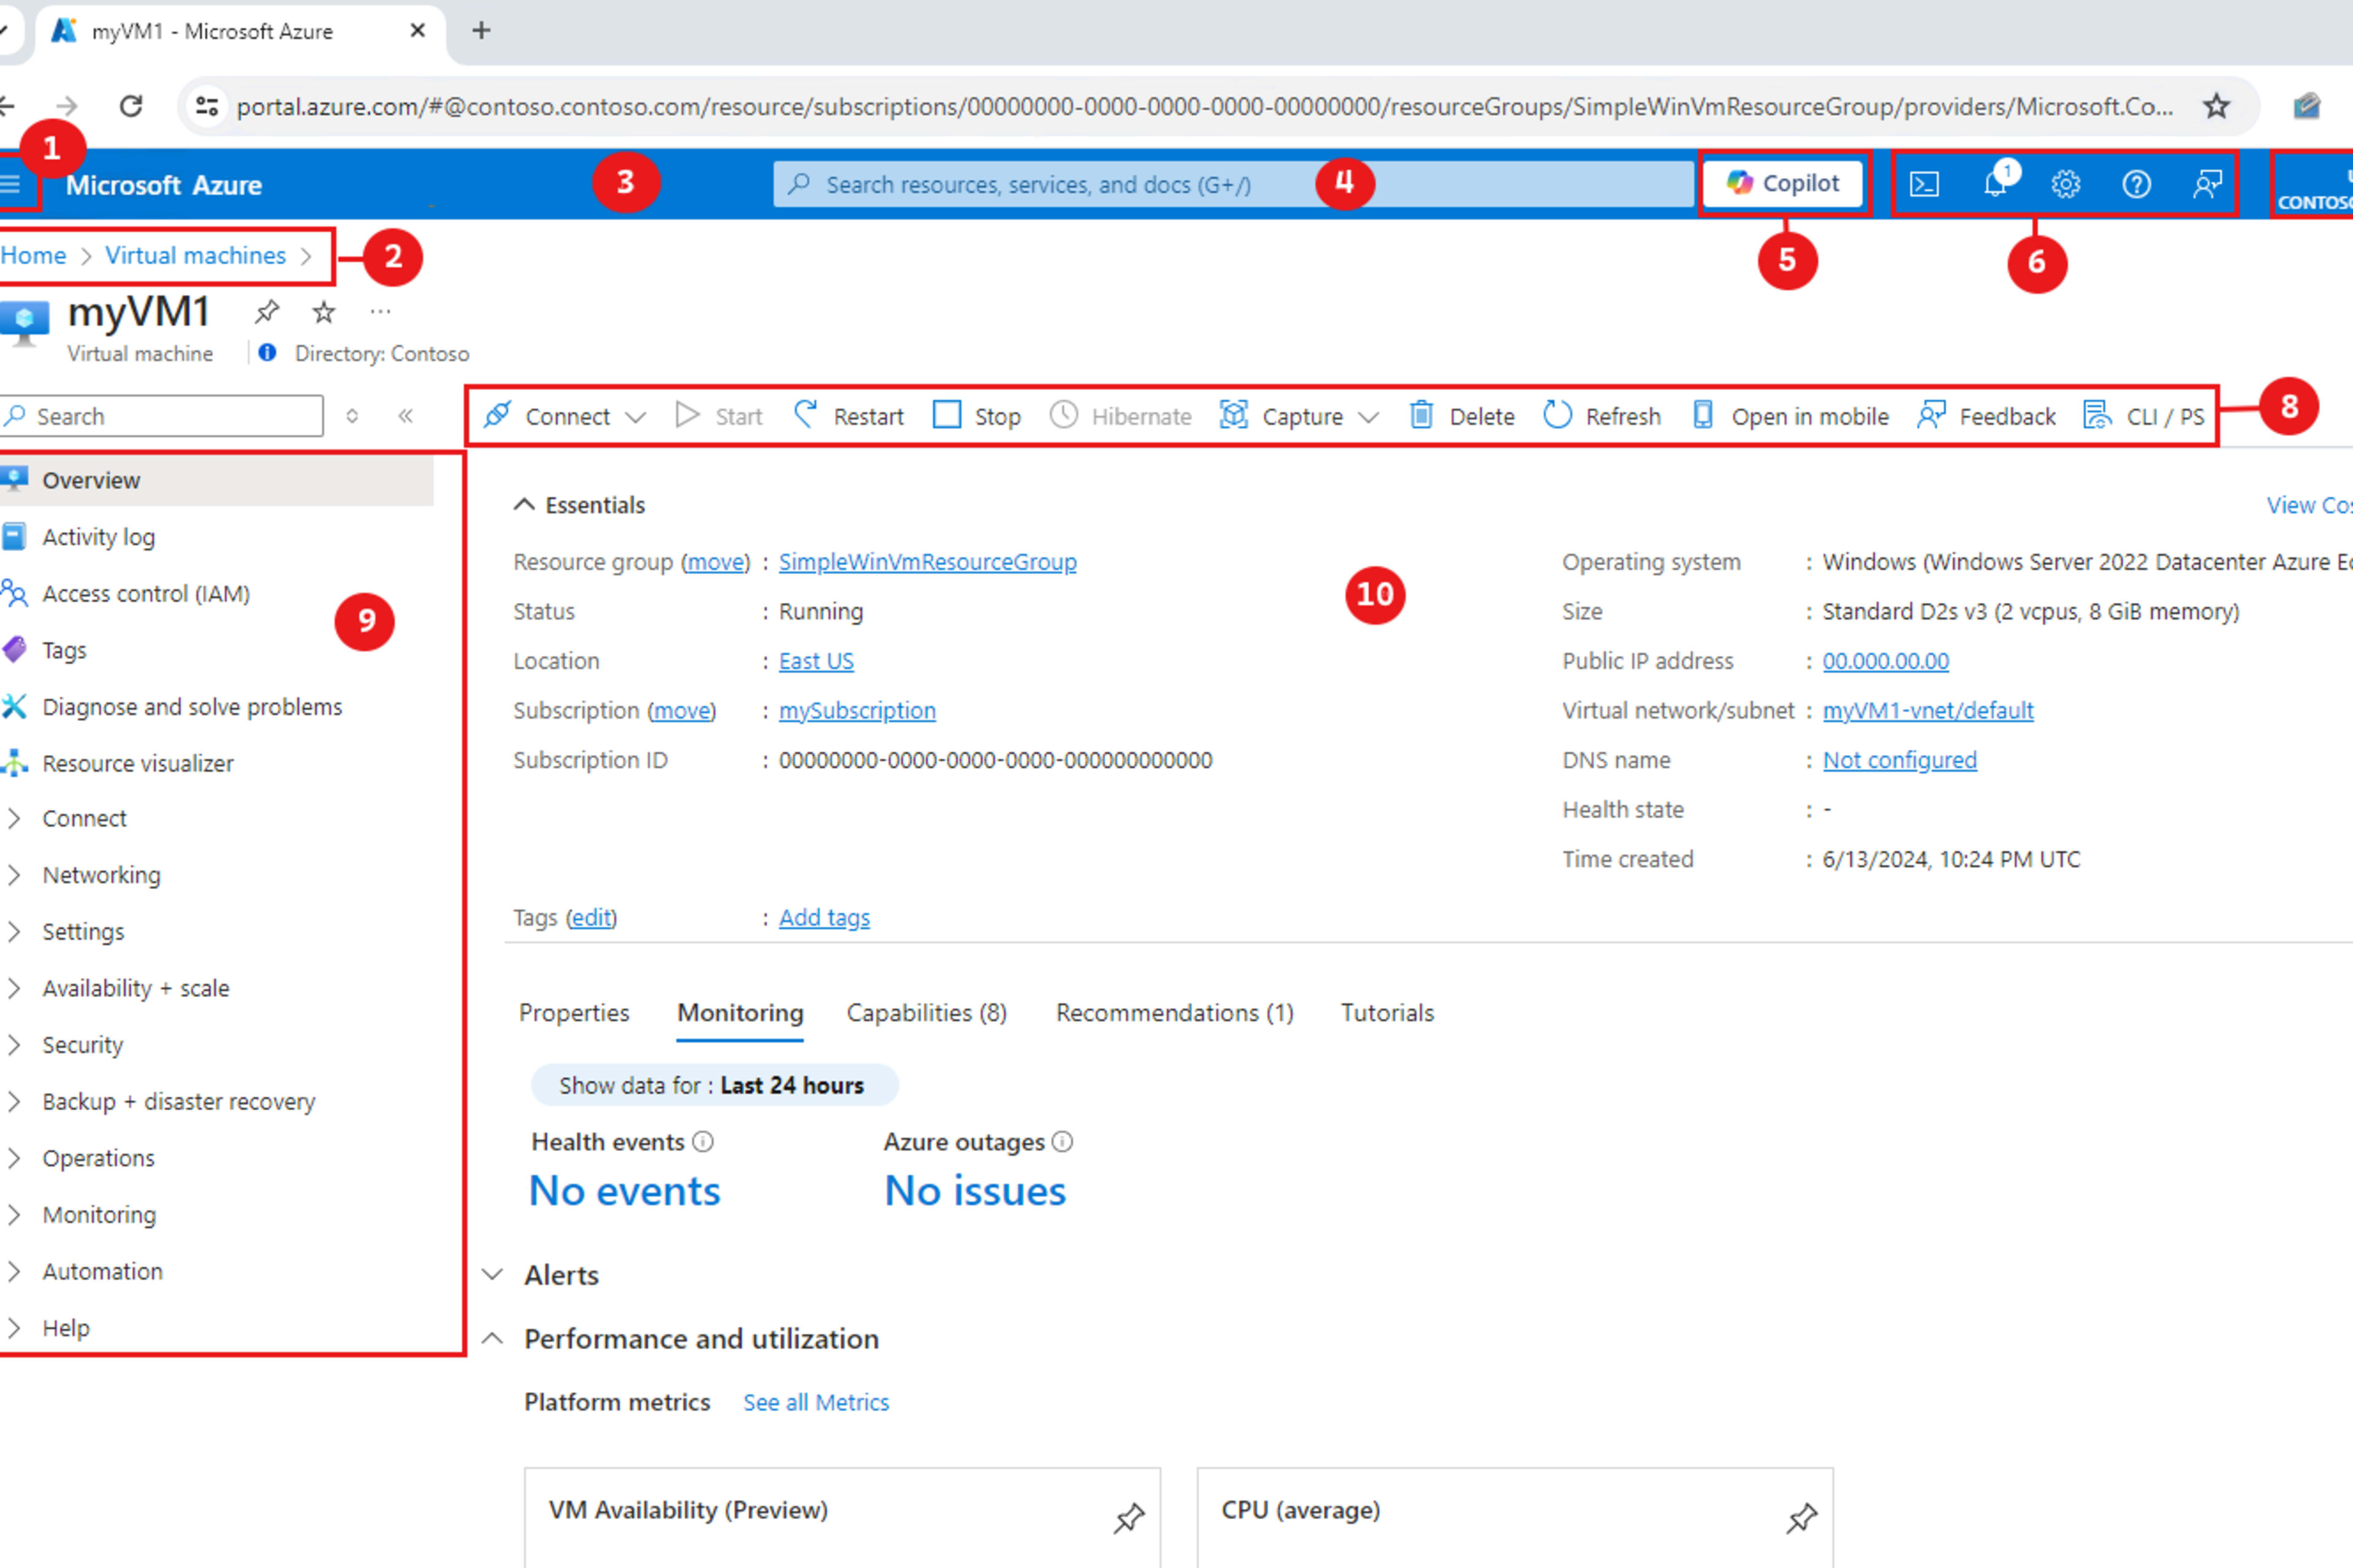Pin the CPU (average) chart
The width and height of the screenshot is (2353, 1568).
click(1801, 1518)
